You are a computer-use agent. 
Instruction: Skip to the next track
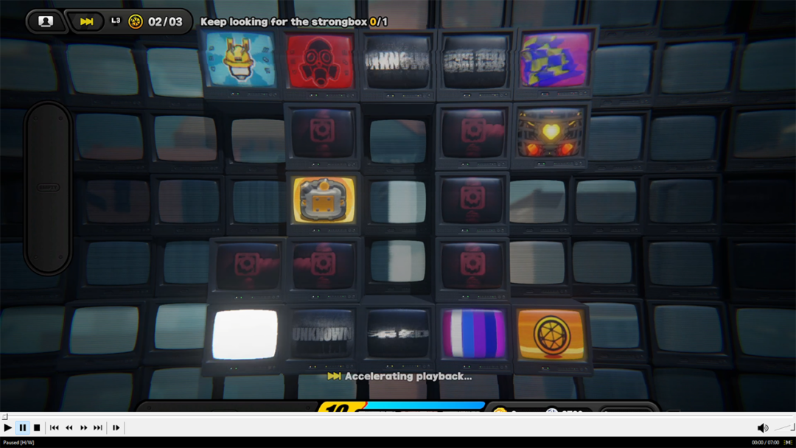tap(98, 427)
